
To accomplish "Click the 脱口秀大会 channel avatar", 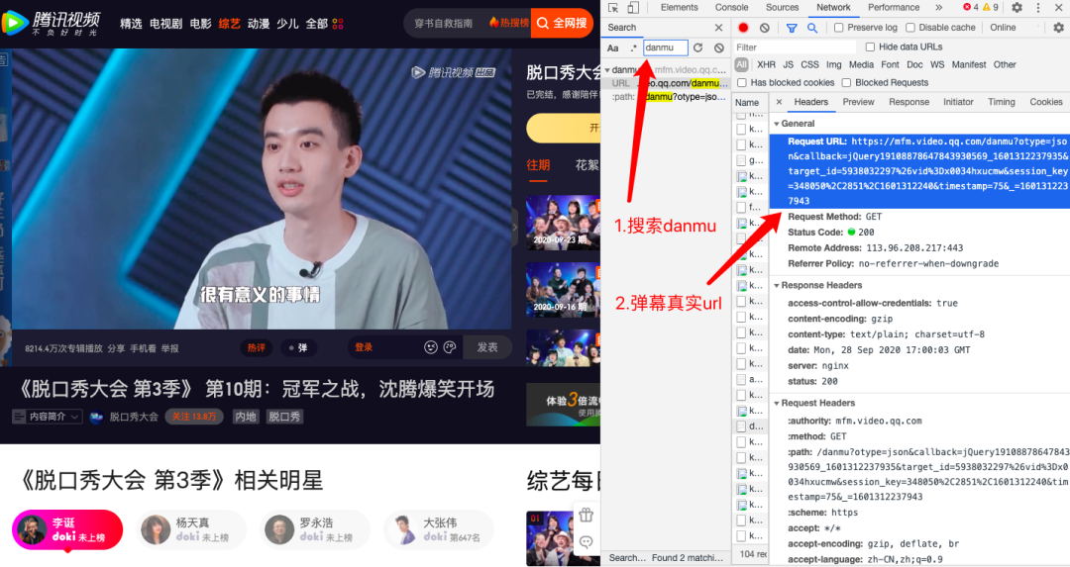I will pos(96,417).
